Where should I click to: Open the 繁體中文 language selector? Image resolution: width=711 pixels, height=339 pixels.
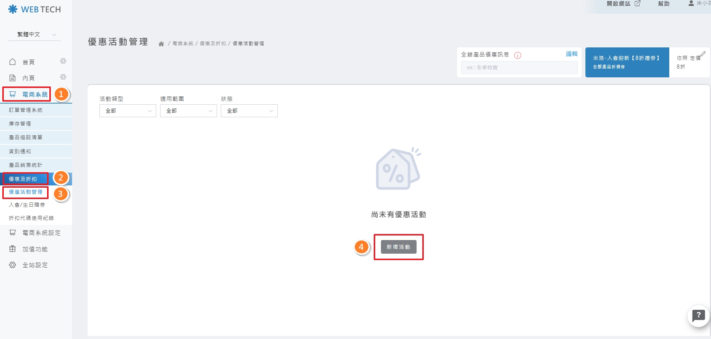[34, 35]
